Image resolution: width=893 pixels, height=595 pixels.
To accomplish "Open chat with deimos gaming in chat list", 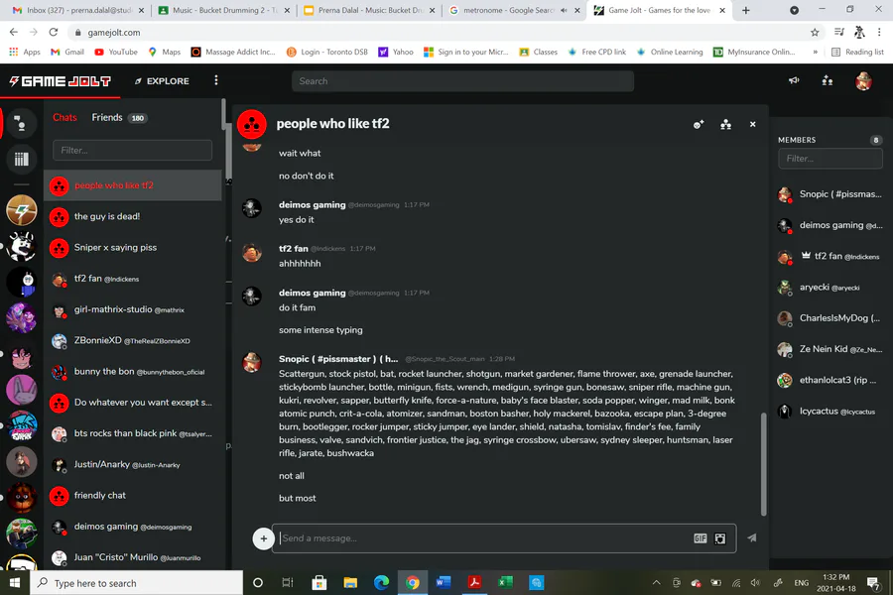I will (x=132, y=527).
